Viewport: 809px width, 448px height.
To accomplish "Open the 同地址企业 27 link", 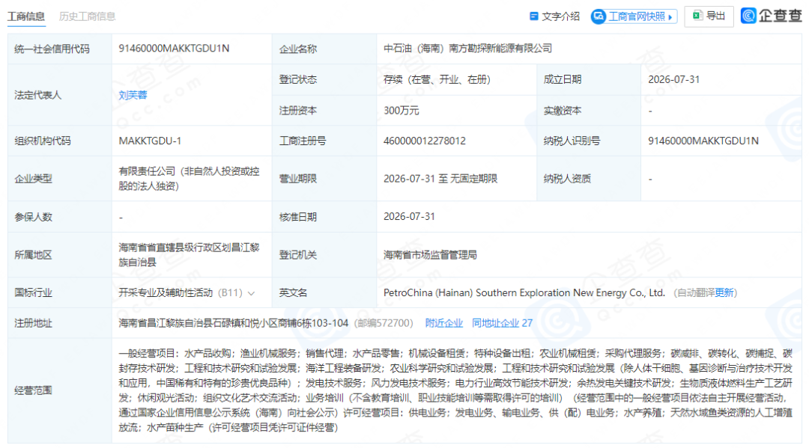I will pos(502,323).
